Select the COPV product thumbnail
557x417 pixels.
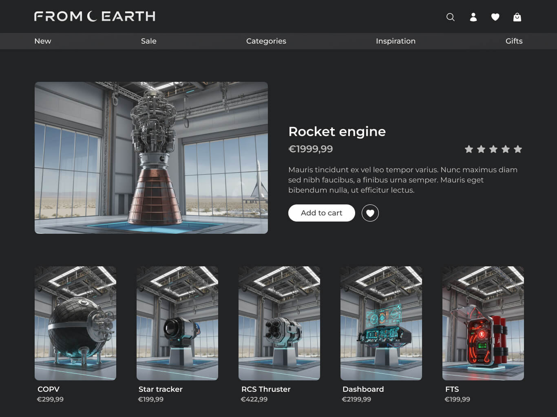(75, 323)
